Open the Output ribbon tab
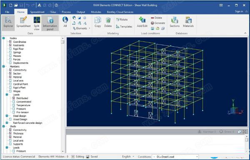This screenshot has width=250, height=160. click(x=81, y=12)
